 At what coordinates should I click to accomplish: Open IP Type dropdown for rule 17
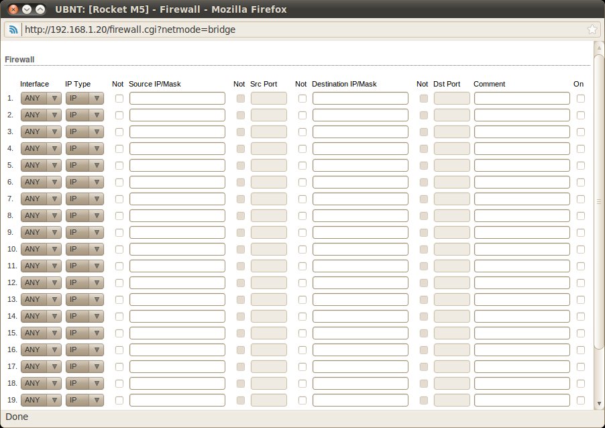click(85, 367)
